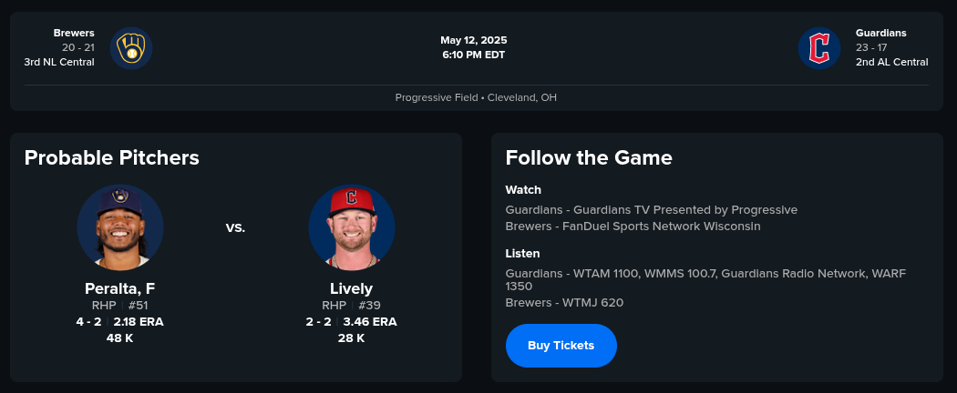Select the Guardians team name
This screenshot has height=393, width=957.
point(880,33)
